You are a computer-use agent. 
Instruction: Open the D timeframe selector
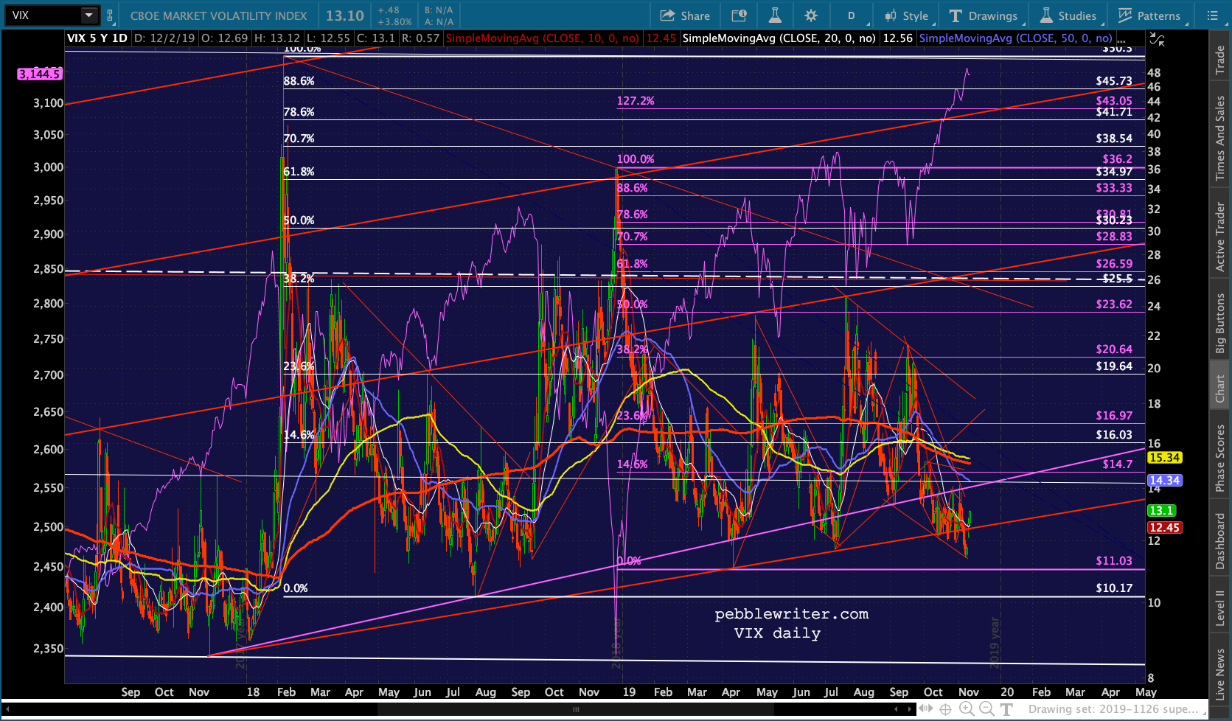[x=852, y=15]
